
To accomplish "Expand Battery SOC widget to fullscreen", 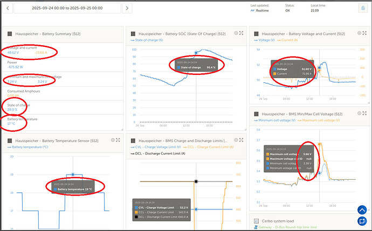I will point(242,33).
